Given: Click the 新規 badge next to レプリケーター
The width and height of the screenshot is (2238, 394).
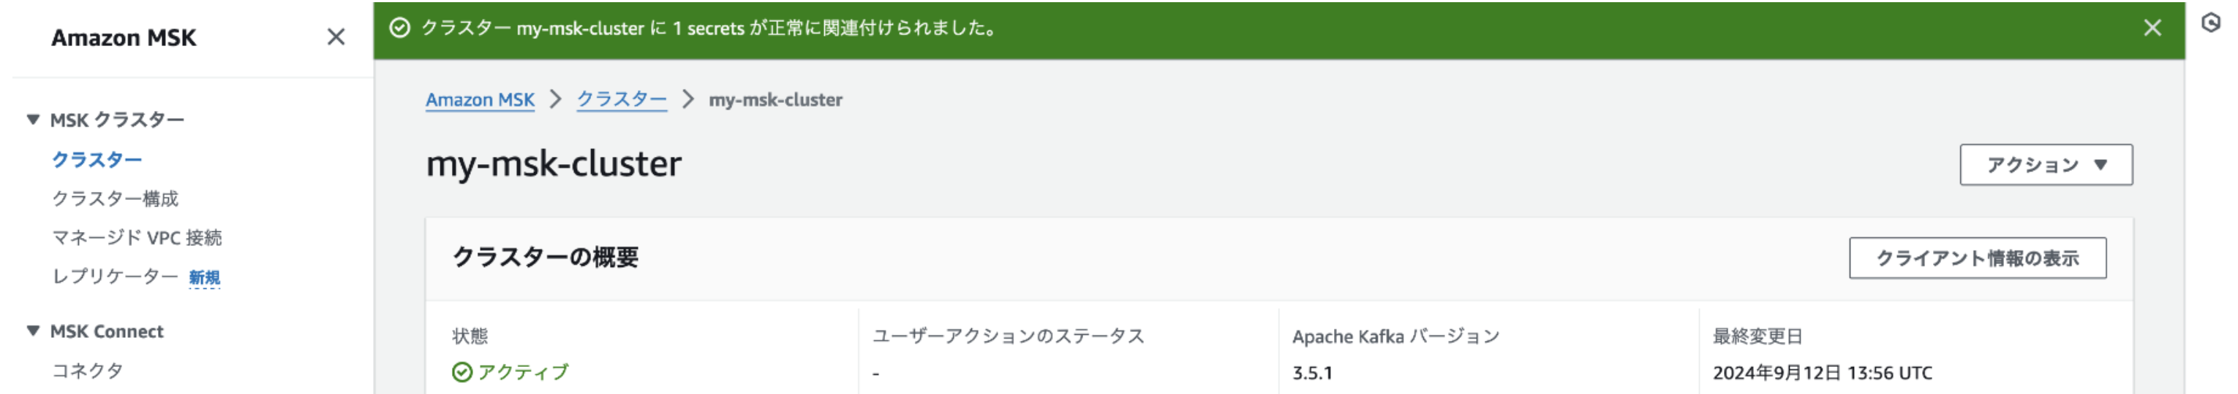Looking at the screenshot, I should pyautogui.click(x=204, y=277).
